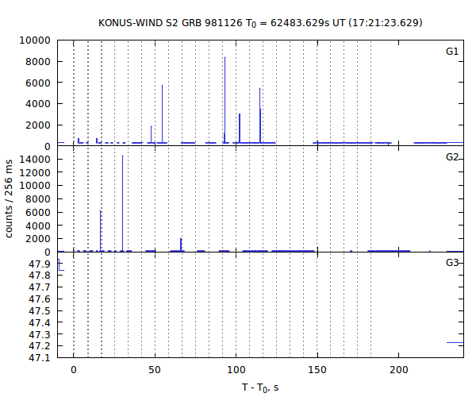The width and height of the screenshot is (476, 397).
Task: Click the x-axis tick label 200
Action: coord(398,370)
